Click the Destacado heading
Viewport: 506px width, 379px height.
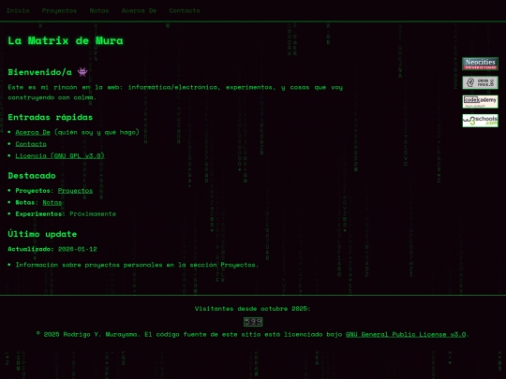coord(32,176)
